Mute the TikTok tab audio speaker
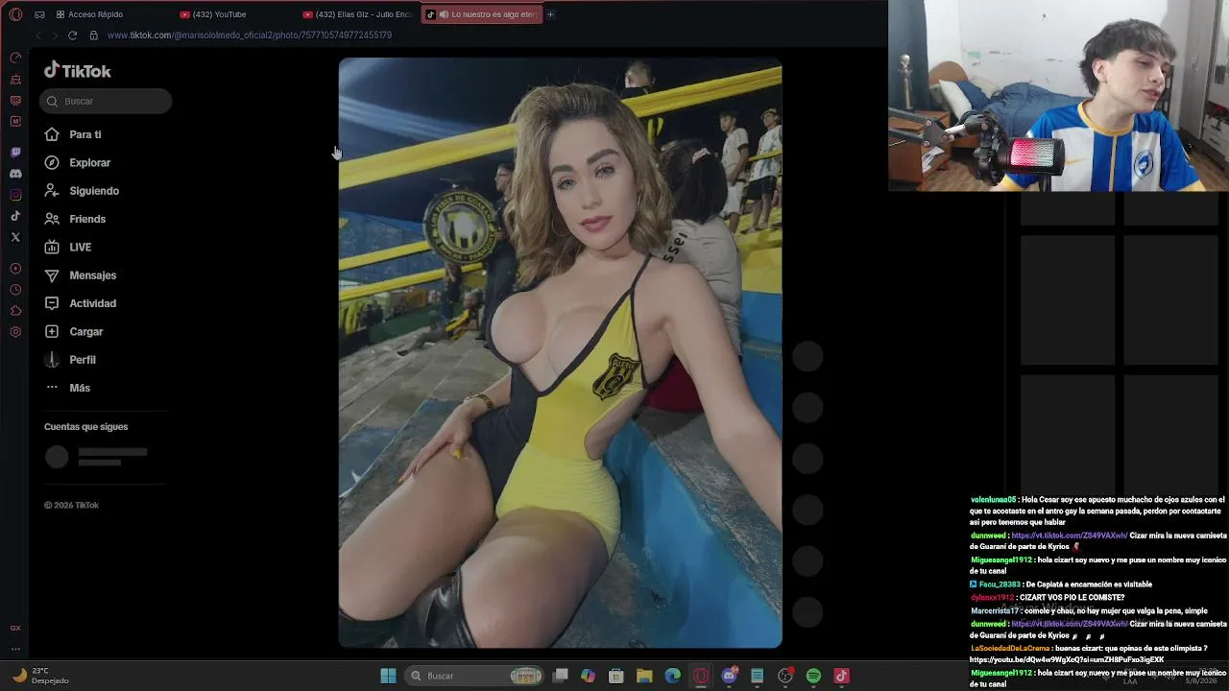This screenshot has width=1229, height=691. tap(443, 14)
